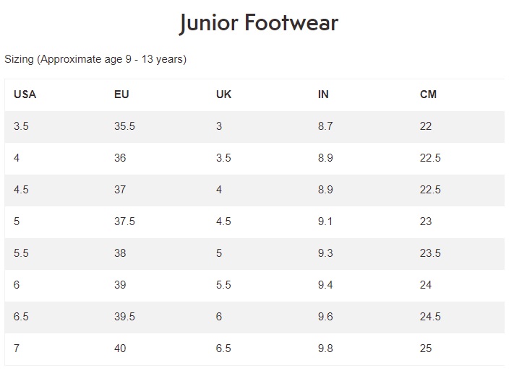The image size is (514, 373).
Task: Click the 8.7 inches cell
Action: pyautogui.click(x=325, y=126)
